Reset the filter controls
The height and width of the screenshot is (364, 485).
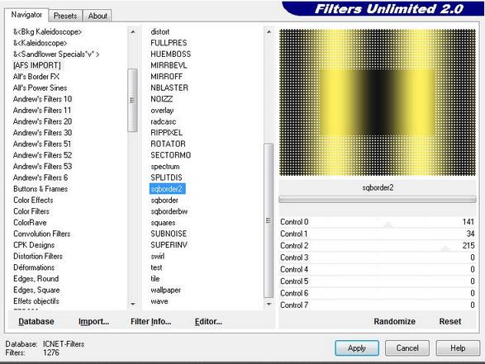coord(450,321)
